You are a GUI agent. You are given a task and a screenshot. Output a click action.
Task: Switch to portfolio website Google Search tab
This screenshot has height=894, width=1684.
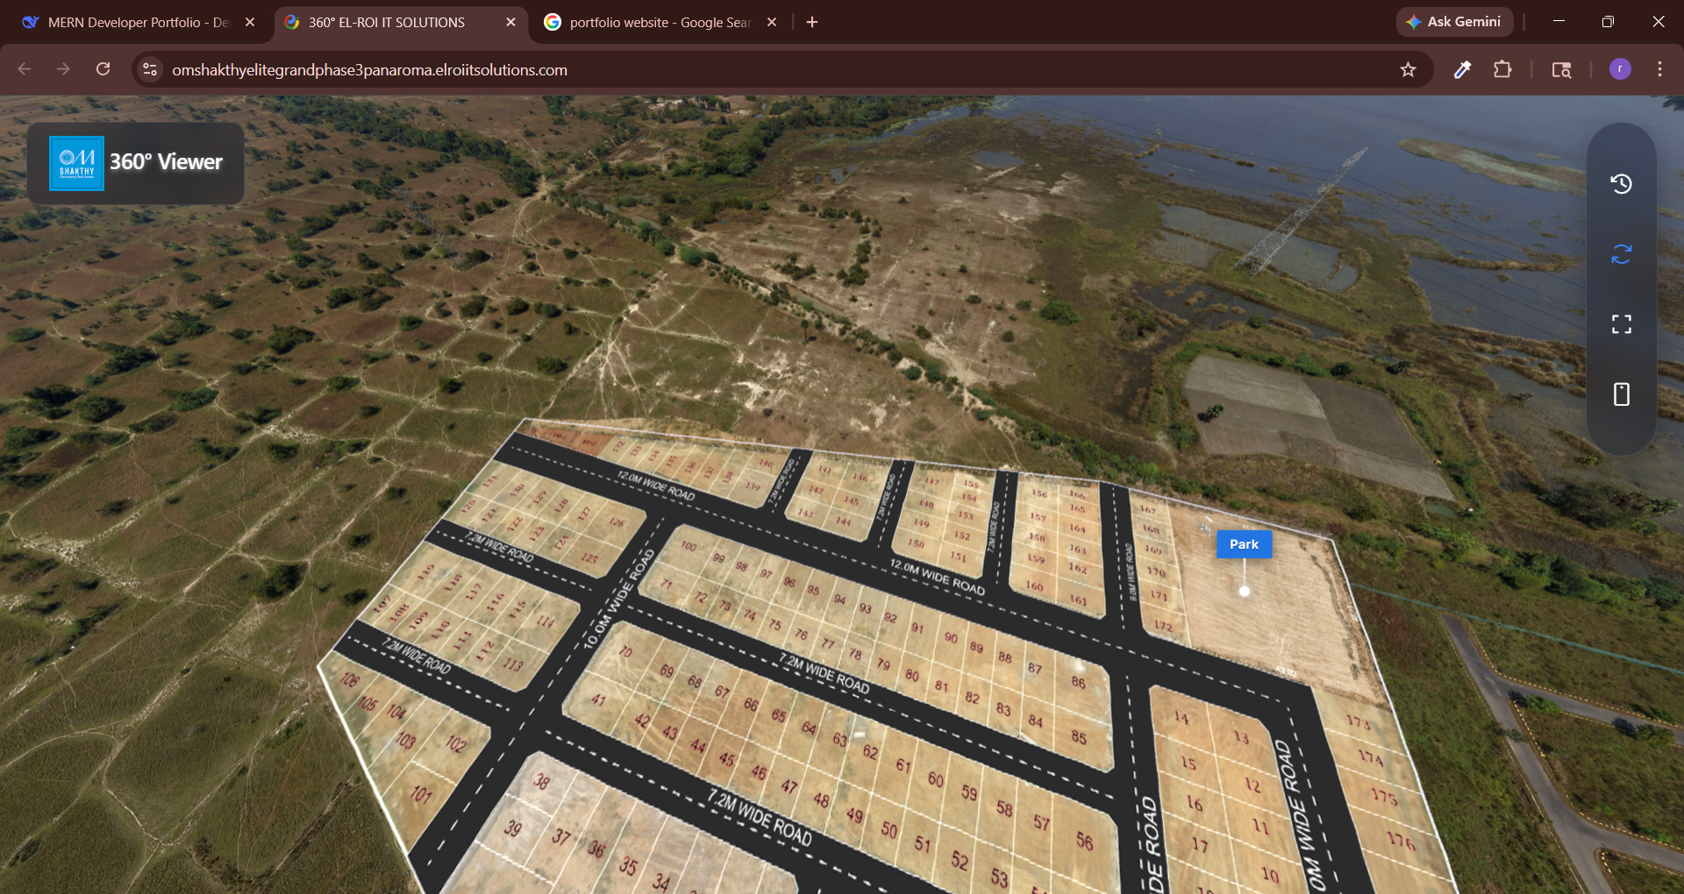tap(660, 23)
